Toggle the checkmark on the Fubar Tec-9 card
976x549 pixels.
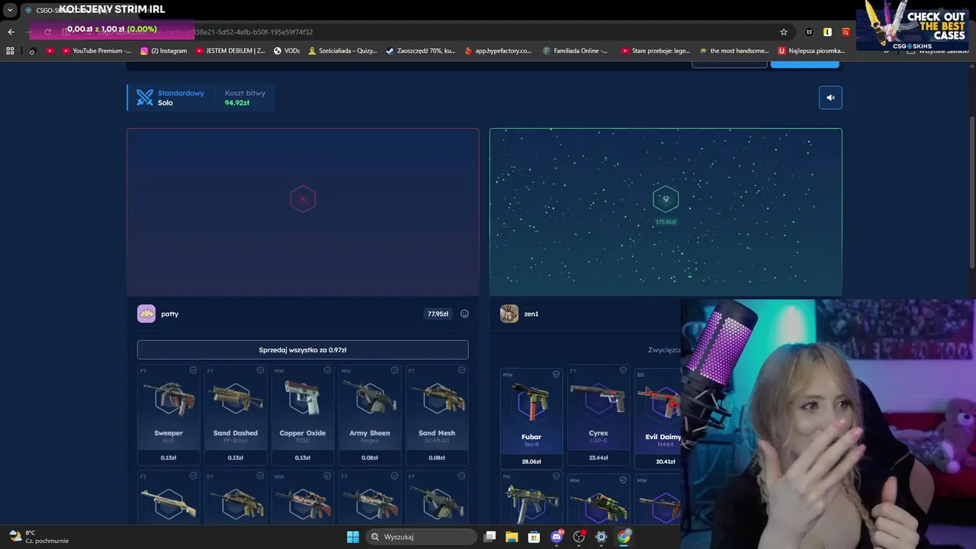tap(556, 374)
